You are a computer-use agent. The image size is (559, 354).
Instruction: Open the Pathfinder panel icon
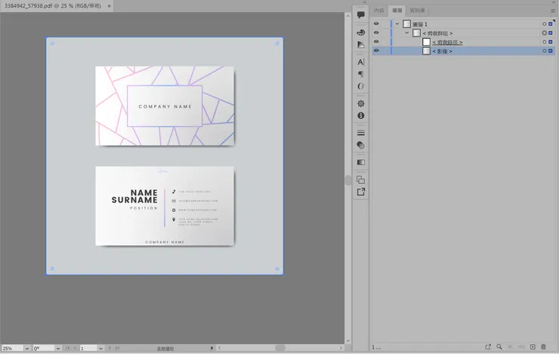[x=360, y=179]
